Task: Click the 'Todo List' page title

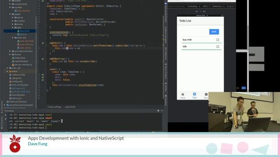Action: (x=185, y=20)
